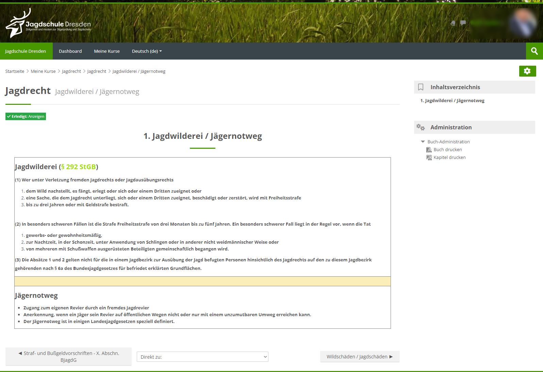Click the Startseite breadcrumb link
This screenshot has width=543, height=372.
click(15, 71)
